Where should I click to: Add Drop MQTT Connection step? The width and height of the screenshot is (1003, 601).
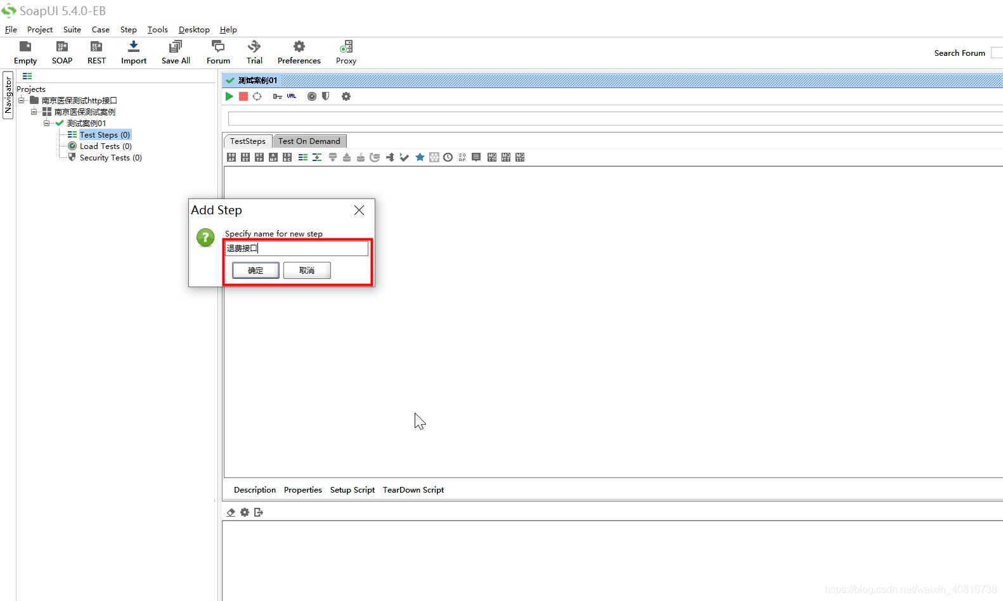point(520,157)
